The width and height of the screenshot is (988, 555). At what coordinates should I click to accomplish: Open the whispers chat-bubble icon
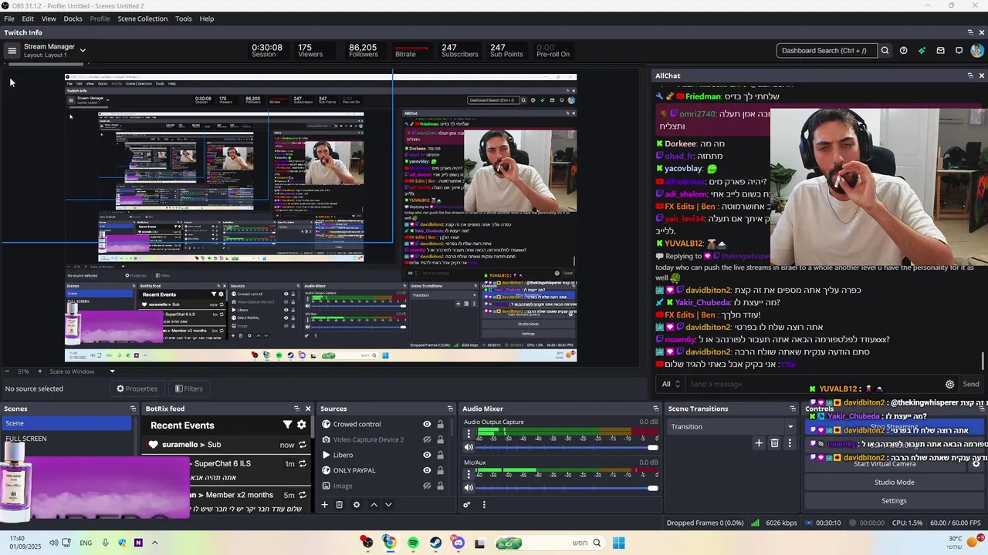(959, 51)
